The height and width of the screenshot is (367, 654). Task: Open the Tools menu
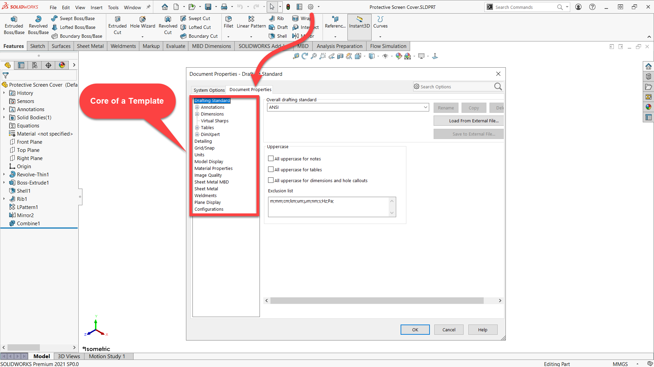point(113,7)
